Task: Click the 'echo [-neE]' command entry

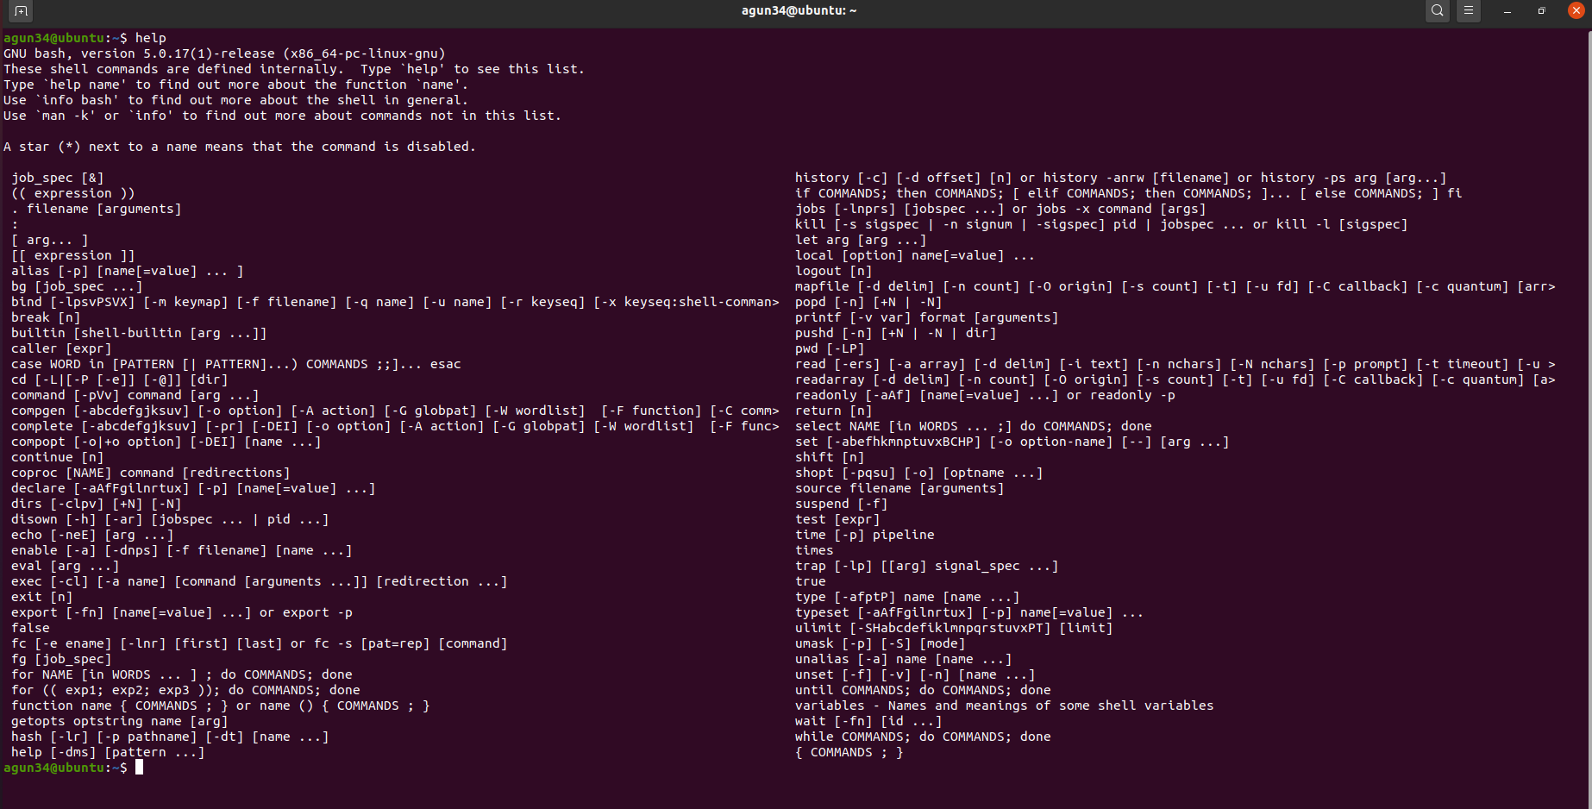Action: click(x=92, y=535)
